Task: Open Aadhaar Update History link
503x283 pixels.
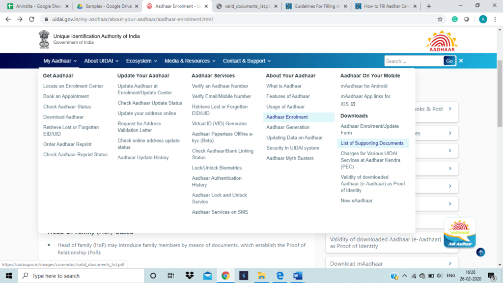Action: pos(143,158)
